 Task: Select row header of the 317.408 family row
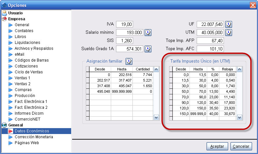pos(88,86)
